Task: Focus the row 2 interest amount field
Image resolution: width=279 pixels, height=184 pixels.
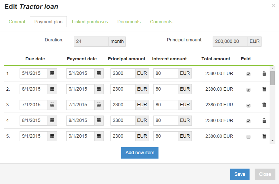Action: tap(165, 89)
